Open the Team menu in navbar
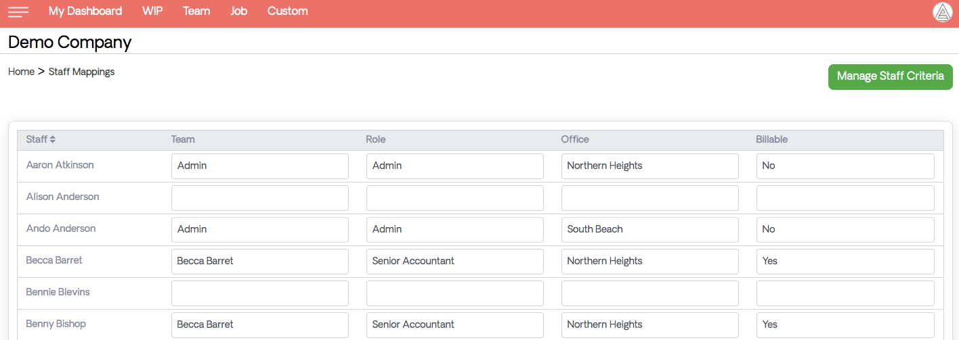The image size is (959, 340). pyautogui.click(x=196, y=11)
